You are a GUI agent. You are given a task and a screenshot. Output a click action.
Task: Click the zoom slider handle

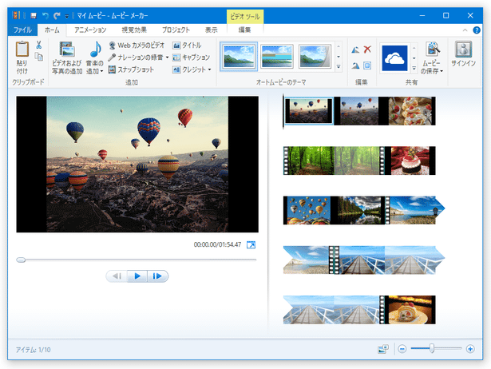coord(432,348)
